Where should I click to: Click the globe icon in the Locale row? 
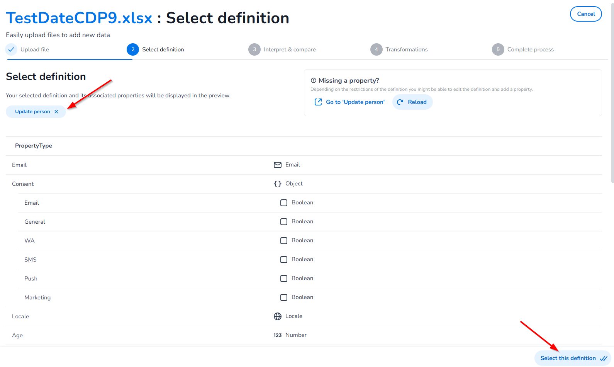(278, 316)
